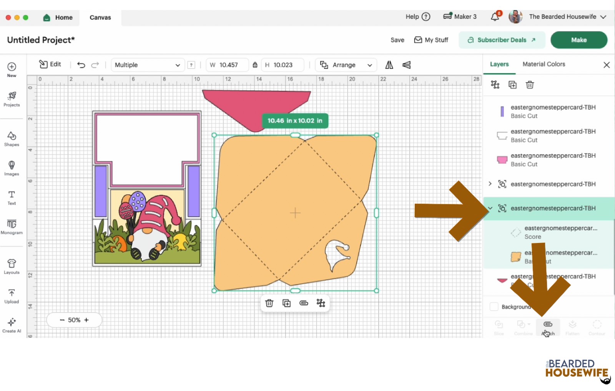This screenshot has height=391, width=615.
Task: Select the Text tool
Action: click(x=12, y=198)
